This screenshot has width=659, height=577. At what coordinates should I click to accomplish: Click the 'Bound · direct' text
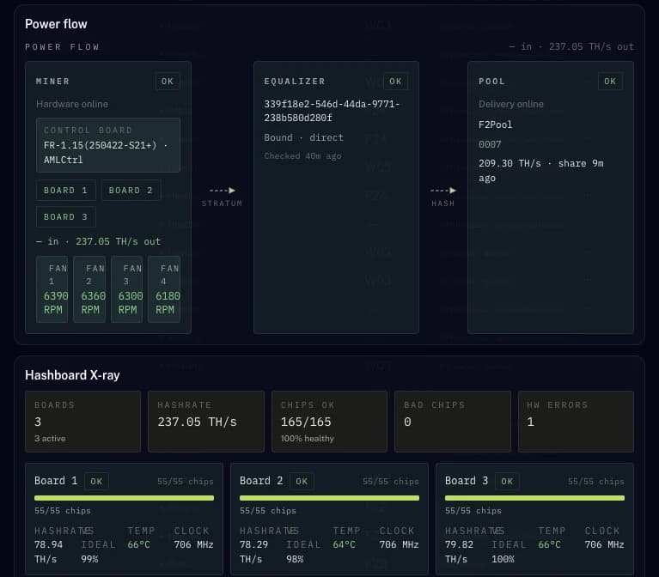click(x=303, y=137)
